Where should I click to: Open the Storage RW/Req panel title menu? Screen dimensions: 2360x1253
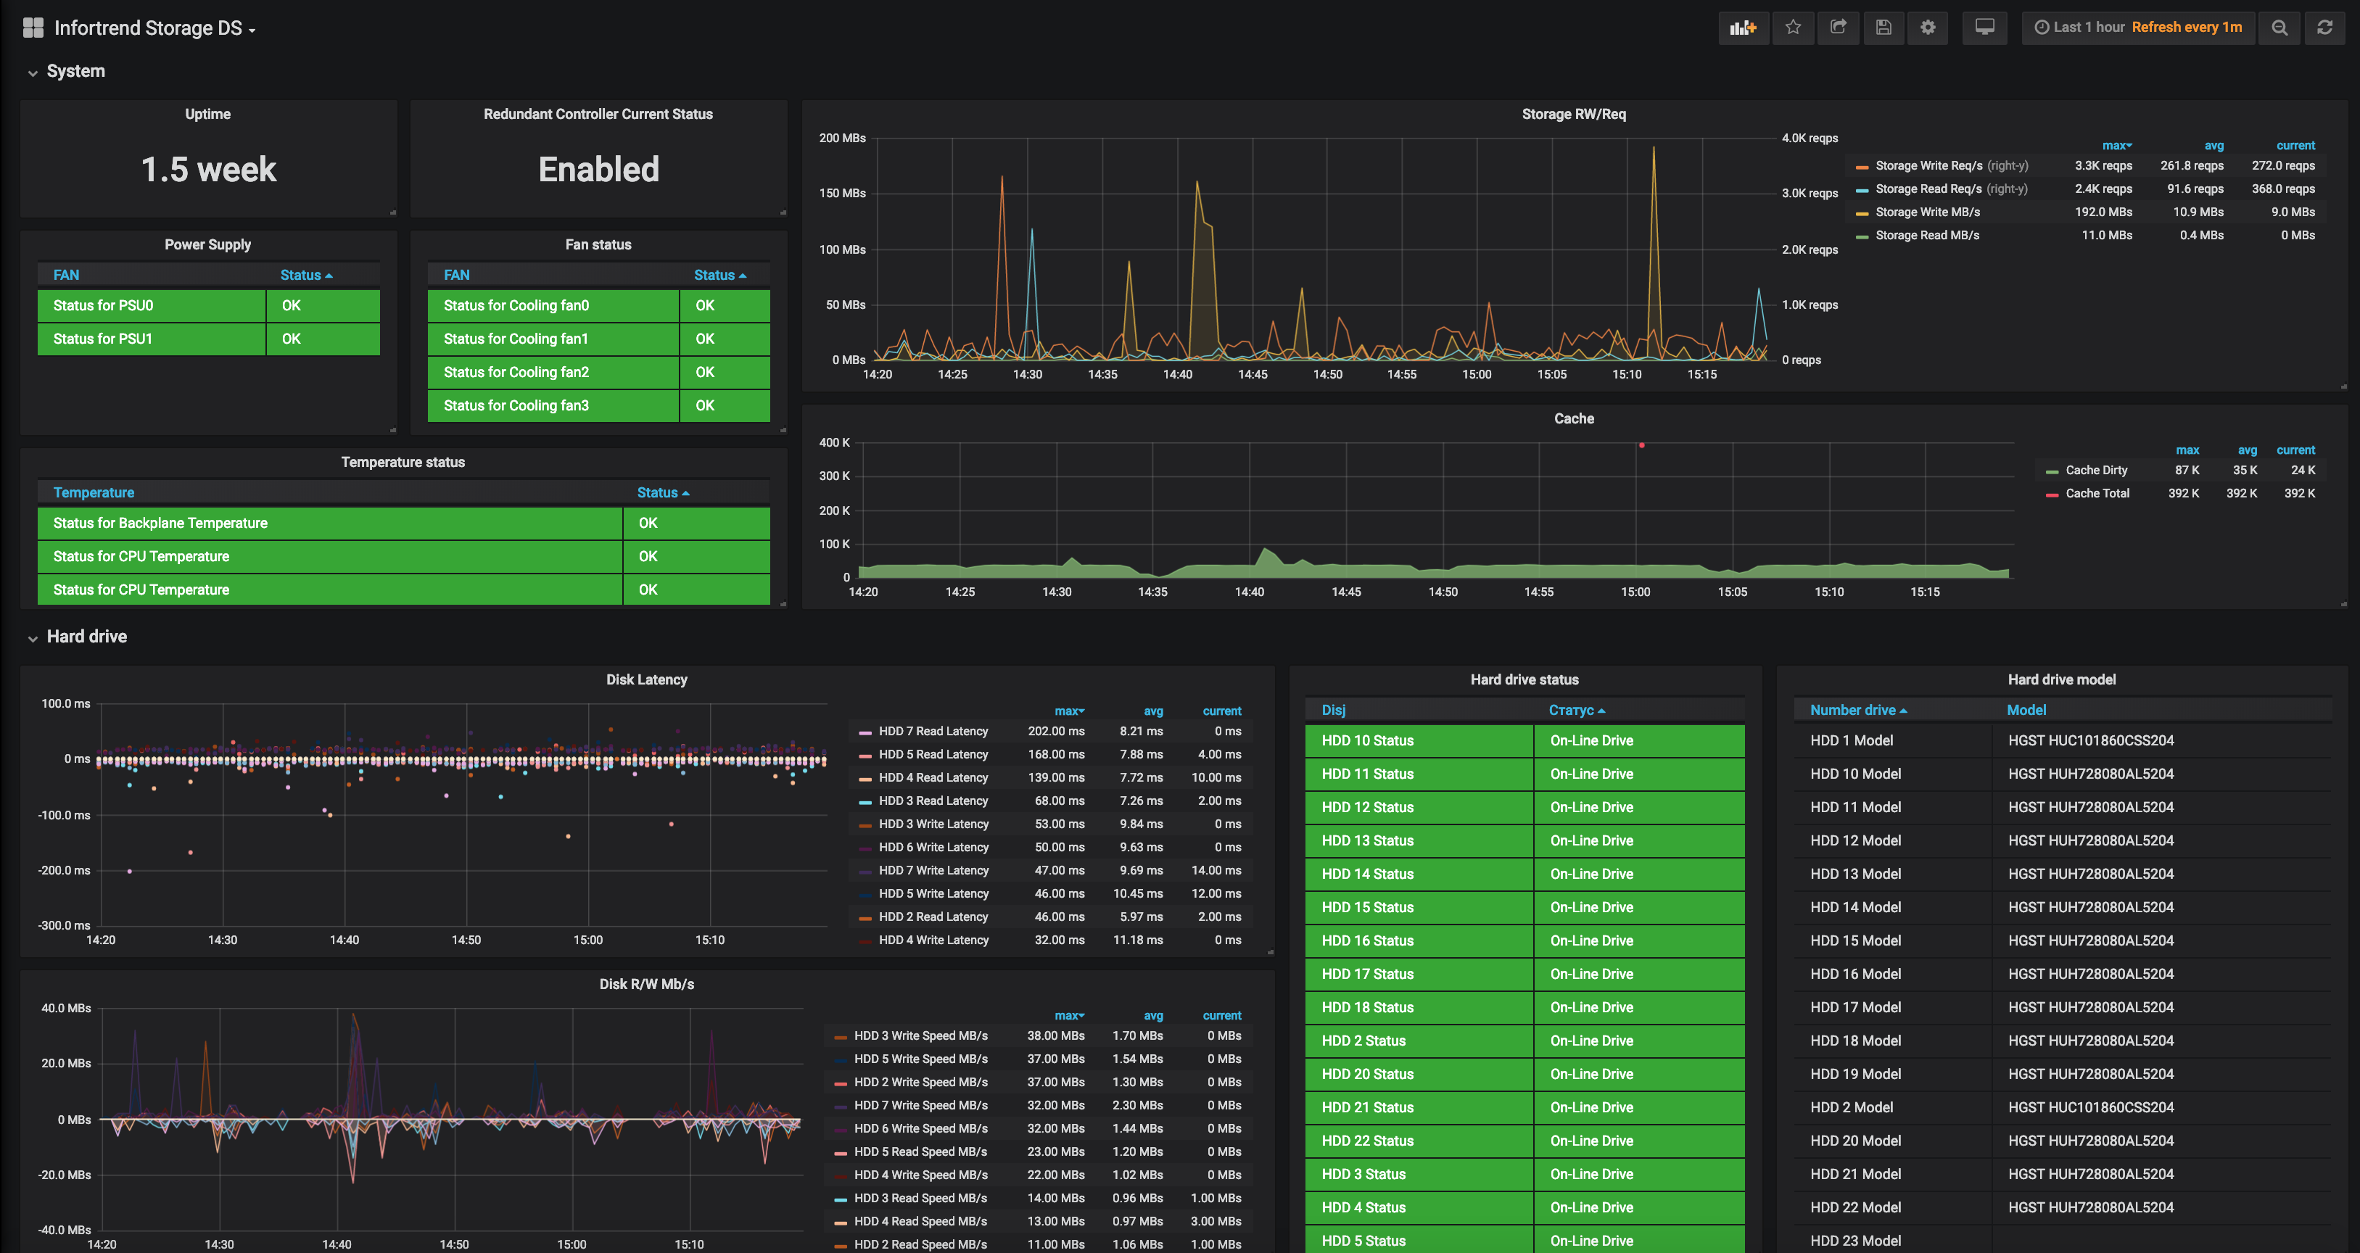(x=1573, y=115)
